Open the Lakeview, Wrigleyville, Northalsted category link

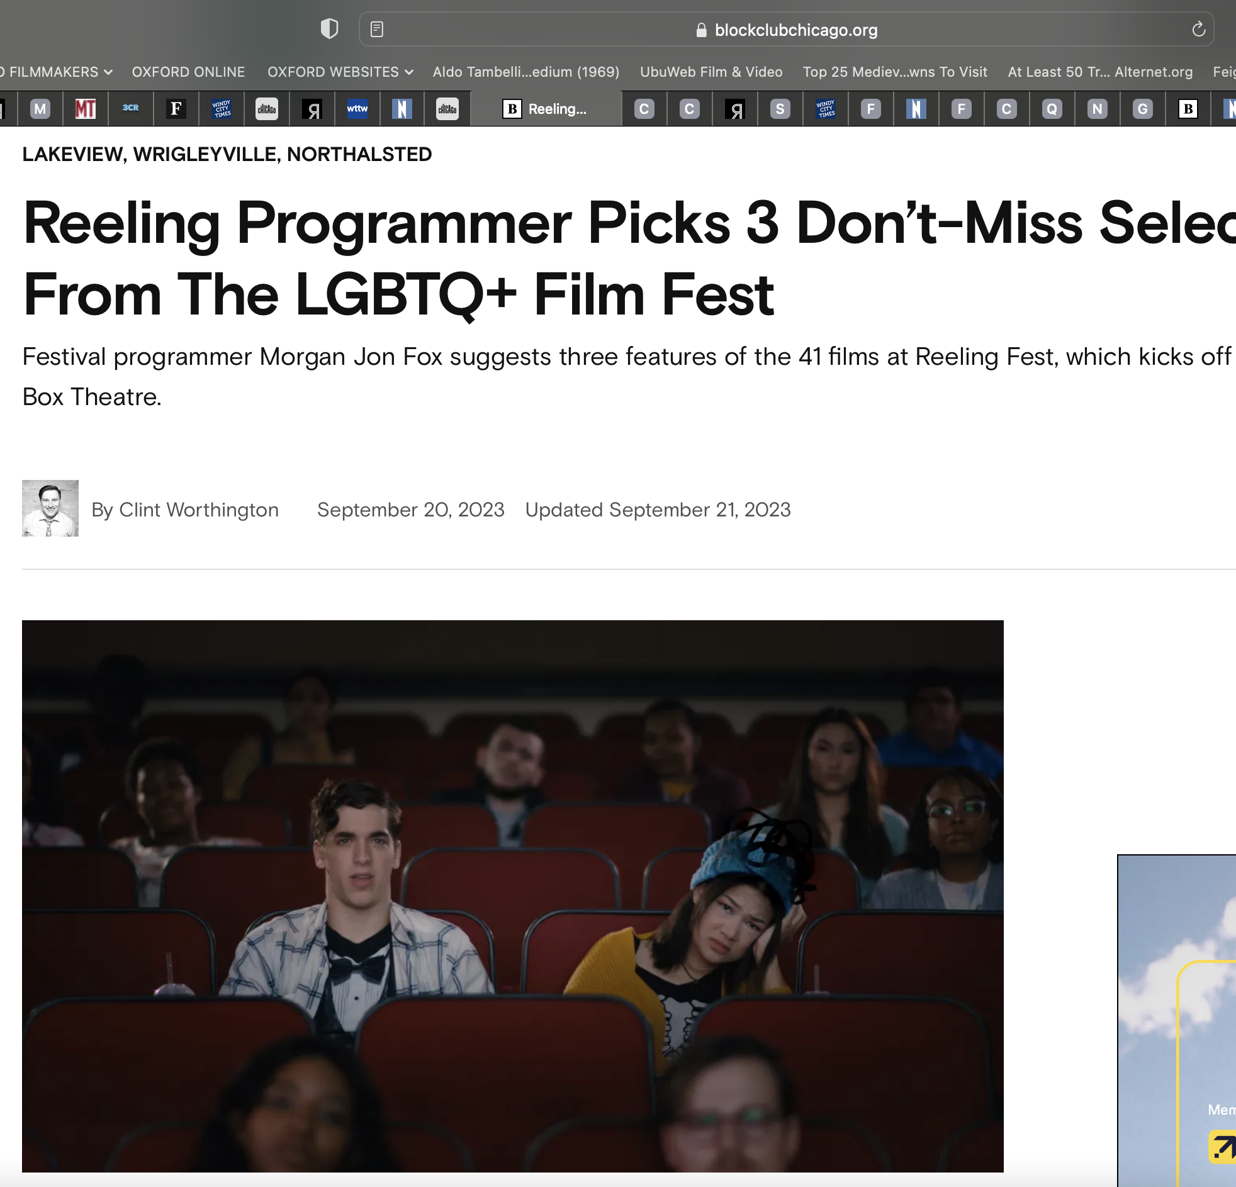227,155
